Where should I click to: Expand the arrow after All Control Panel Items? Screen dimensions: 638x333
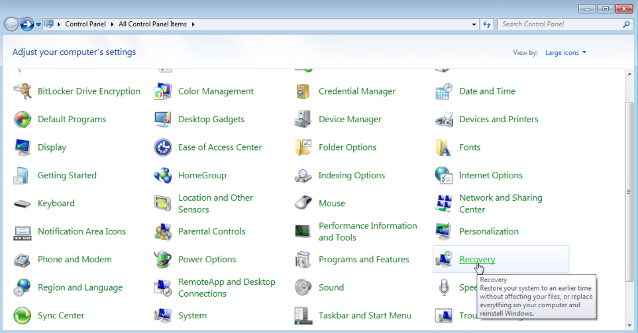pos(193,24)
